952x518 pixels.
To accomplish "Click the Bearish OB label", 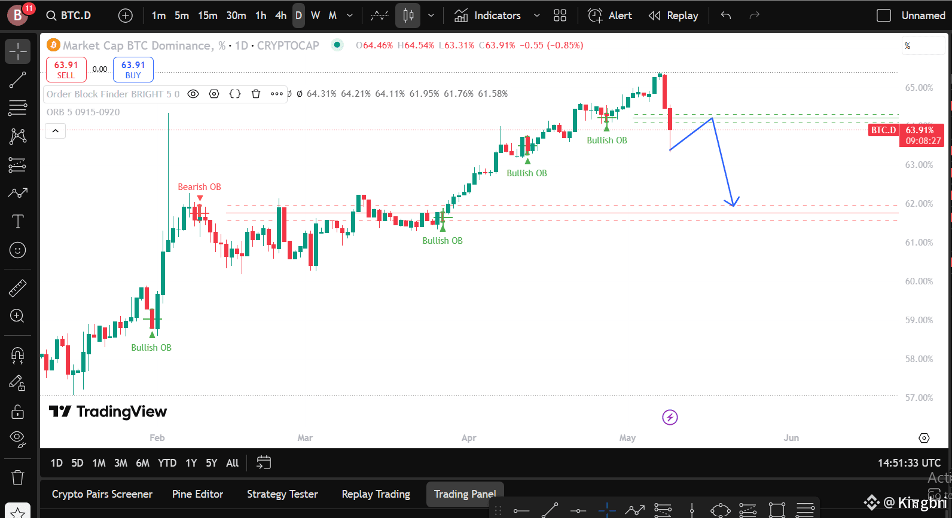I will point(199,187).
